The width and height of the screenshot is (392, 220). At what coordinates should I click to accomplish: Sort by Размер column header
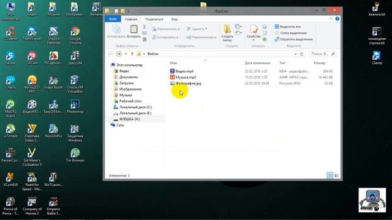click(x=319, y=63)
